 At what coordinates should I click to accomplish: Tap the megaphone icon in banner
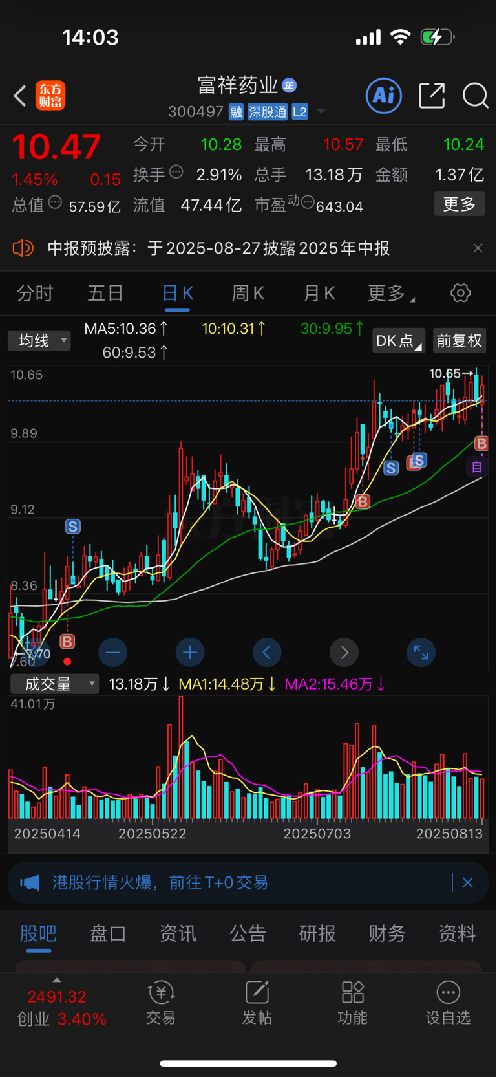pyautogui.click(x=30, y=882)
